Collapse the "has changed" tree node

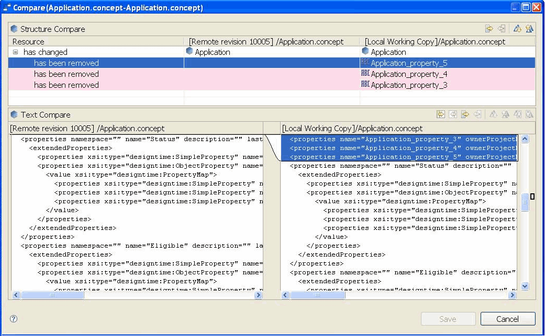click(16, 52)
